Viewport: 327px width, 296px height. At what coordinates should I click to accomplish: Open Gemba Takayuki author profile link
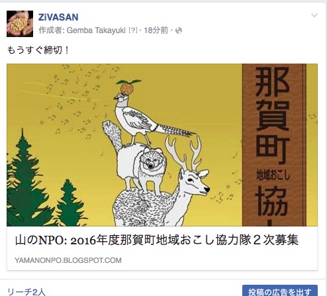(x=96, y=30)
